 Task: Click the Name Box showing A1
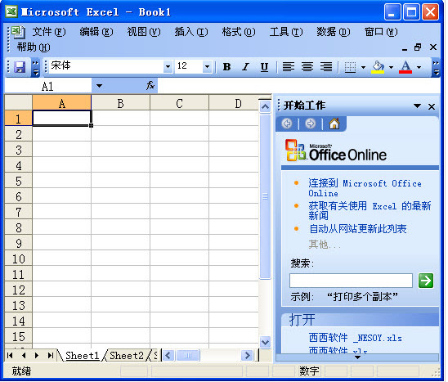[x=48, y=86]
